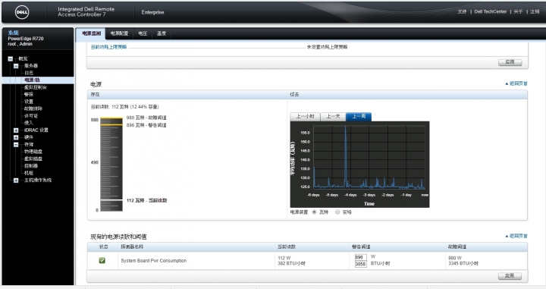The image size is (546, 289).
Task: Click the green status check icon
Action: [102, 260]
